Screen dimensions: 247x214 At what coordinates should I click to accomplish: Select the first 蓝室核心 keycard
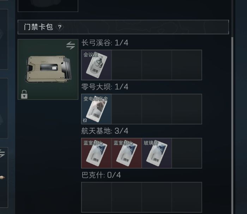[96, 153]
